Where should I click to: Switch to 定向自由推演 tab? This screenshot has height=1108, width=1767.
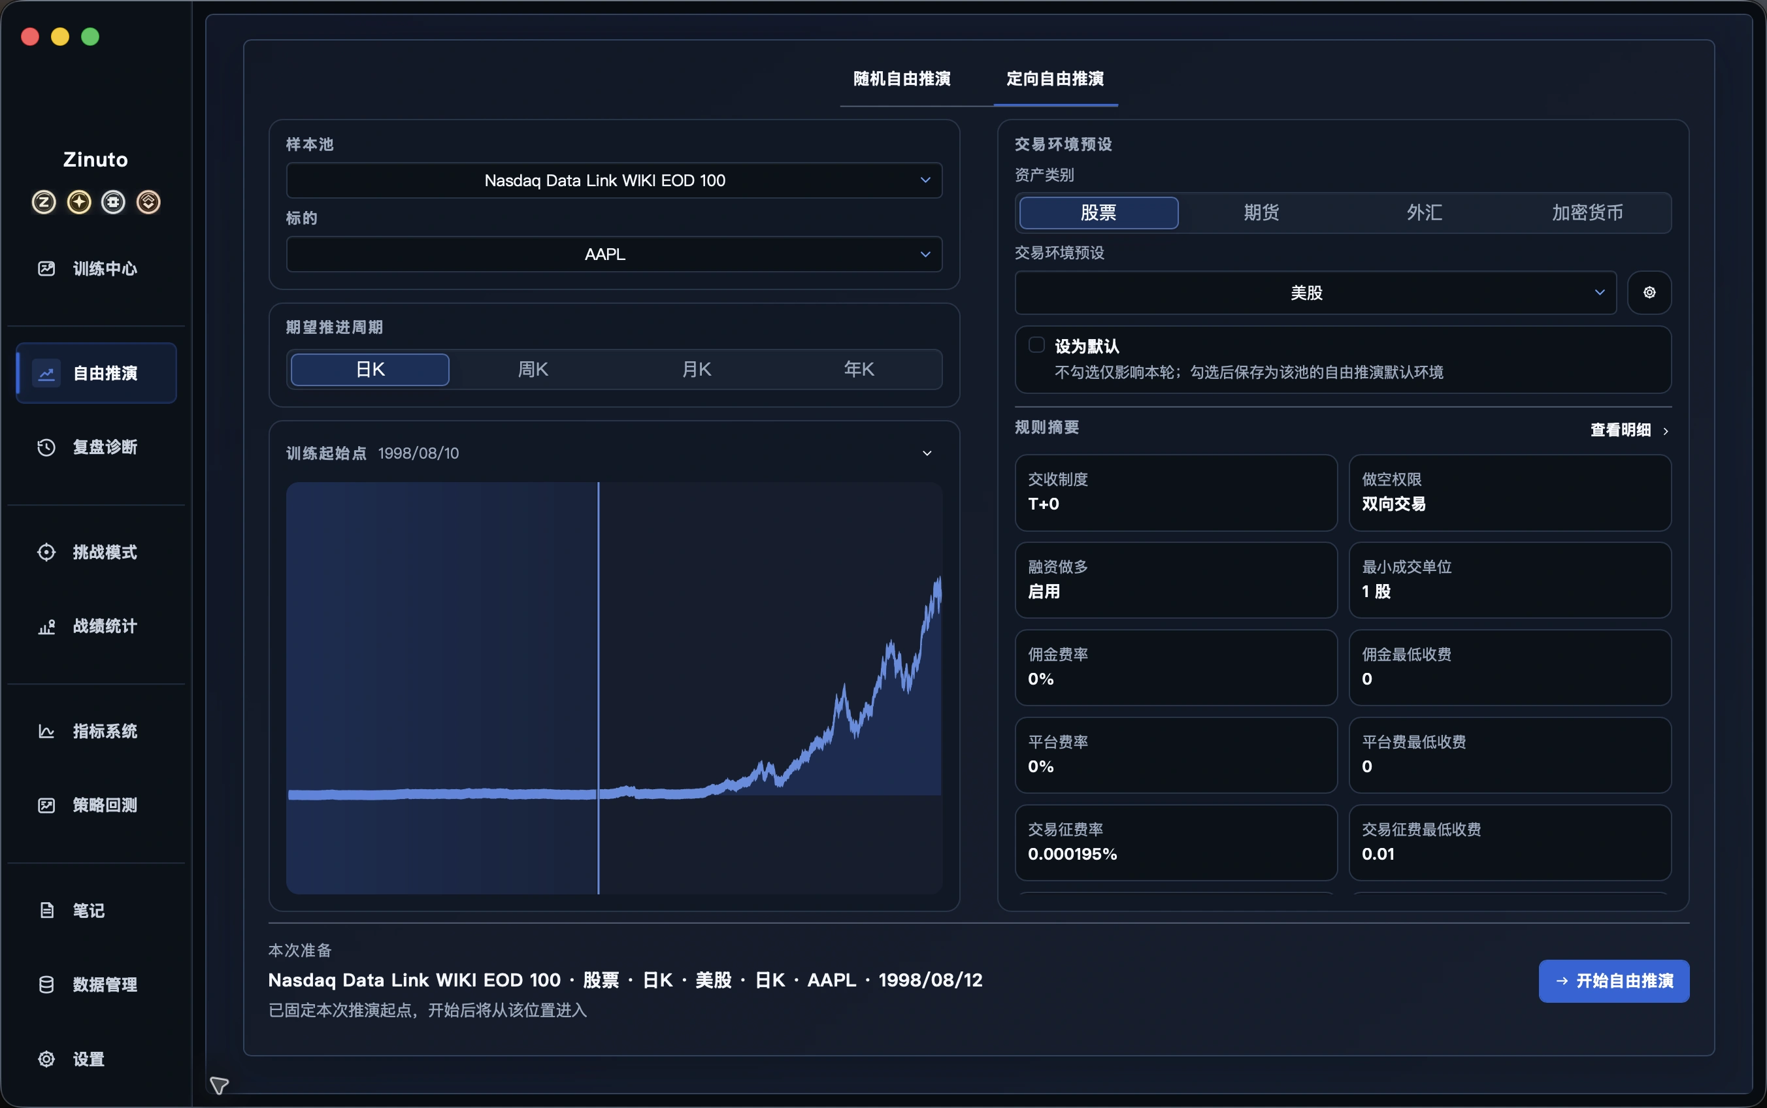click(x=1055, y=78)
